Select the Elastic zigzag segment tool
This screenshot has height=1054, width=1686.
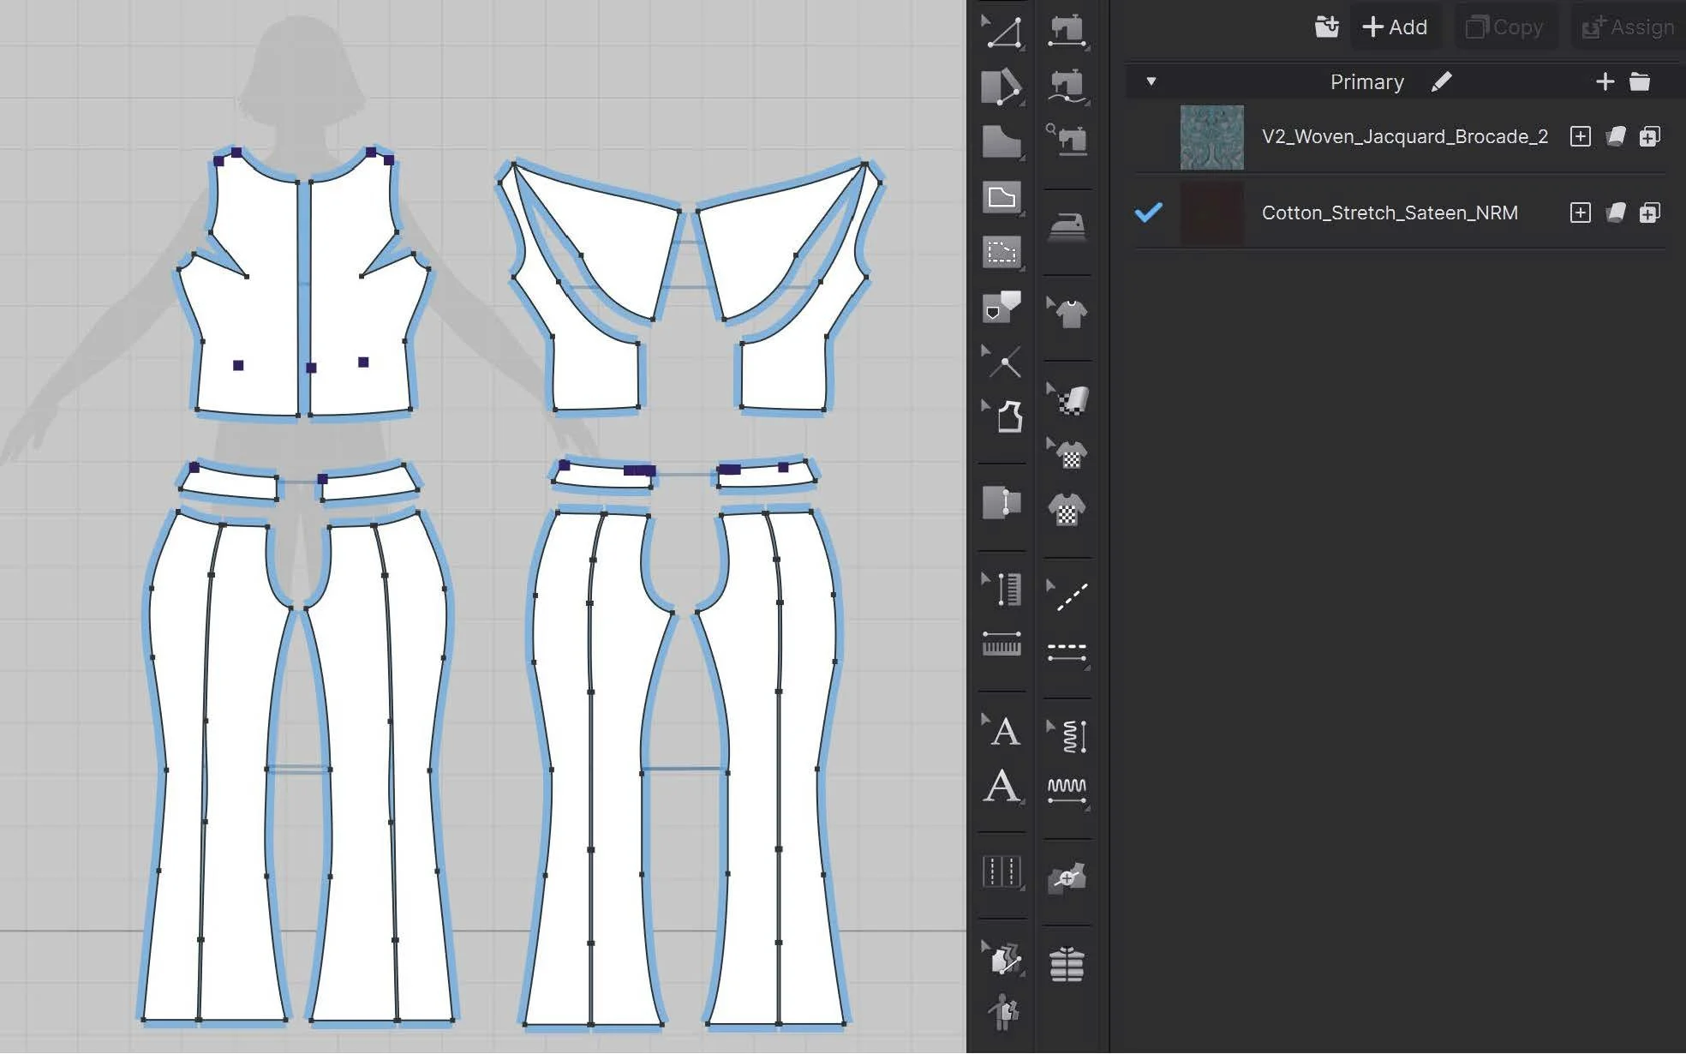(x=1067, y=789)
